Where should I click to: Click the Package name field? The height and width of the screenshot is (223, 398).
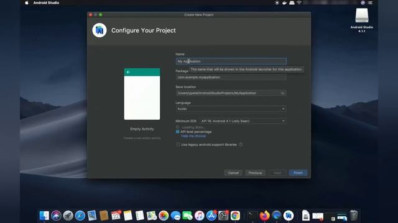point(231,77)
